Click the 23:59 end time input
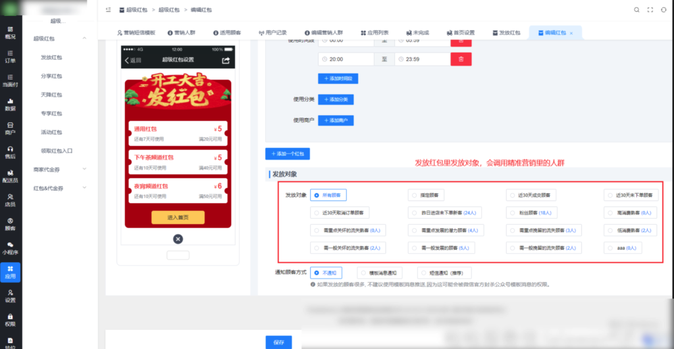674x349 pixels. 422,59
